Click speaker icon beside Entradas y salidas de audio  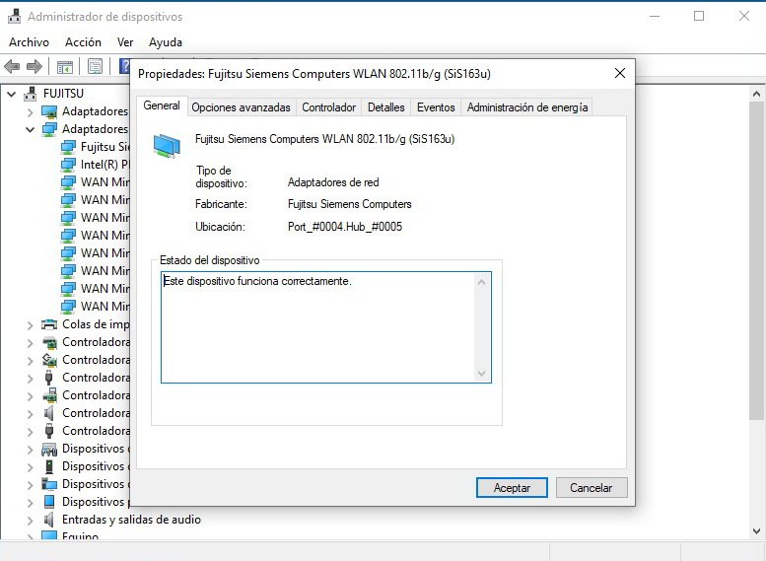(x=48, y=520)
